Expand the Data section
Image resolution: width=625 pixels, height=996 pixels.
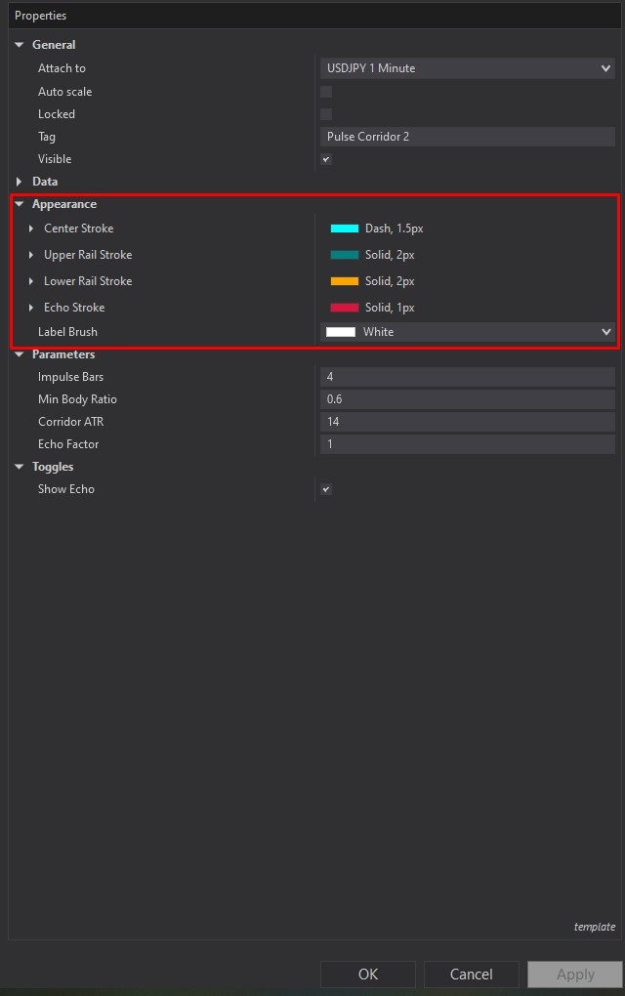click(20, 182)
